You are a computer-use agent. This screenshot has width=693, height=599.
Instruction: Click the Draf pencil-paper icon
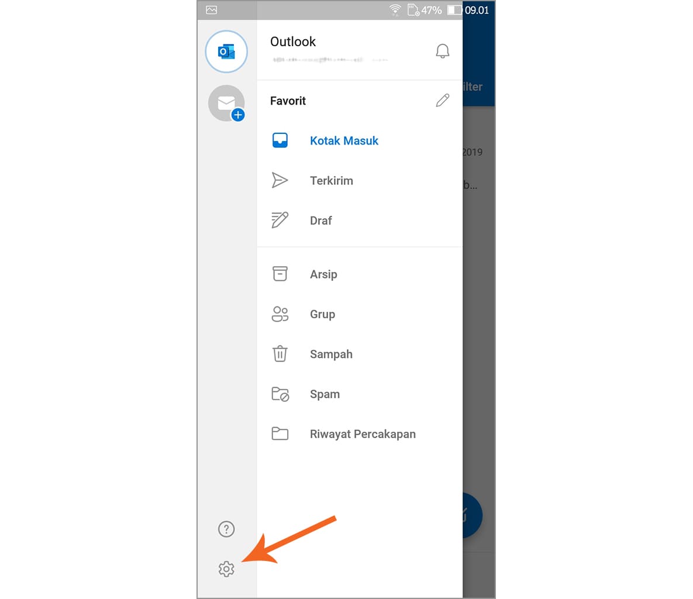(280, 220)
